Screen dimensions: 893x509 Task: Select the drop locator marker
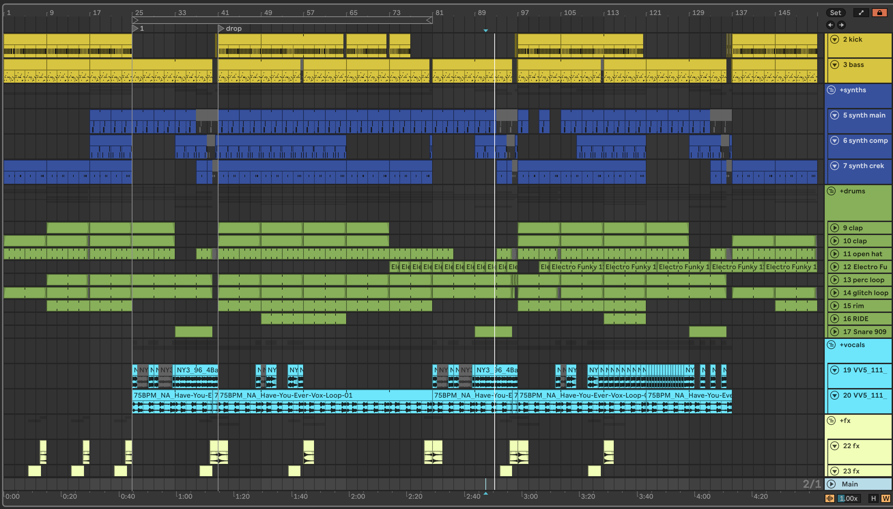pyautogui.click(x=221, y=28)
